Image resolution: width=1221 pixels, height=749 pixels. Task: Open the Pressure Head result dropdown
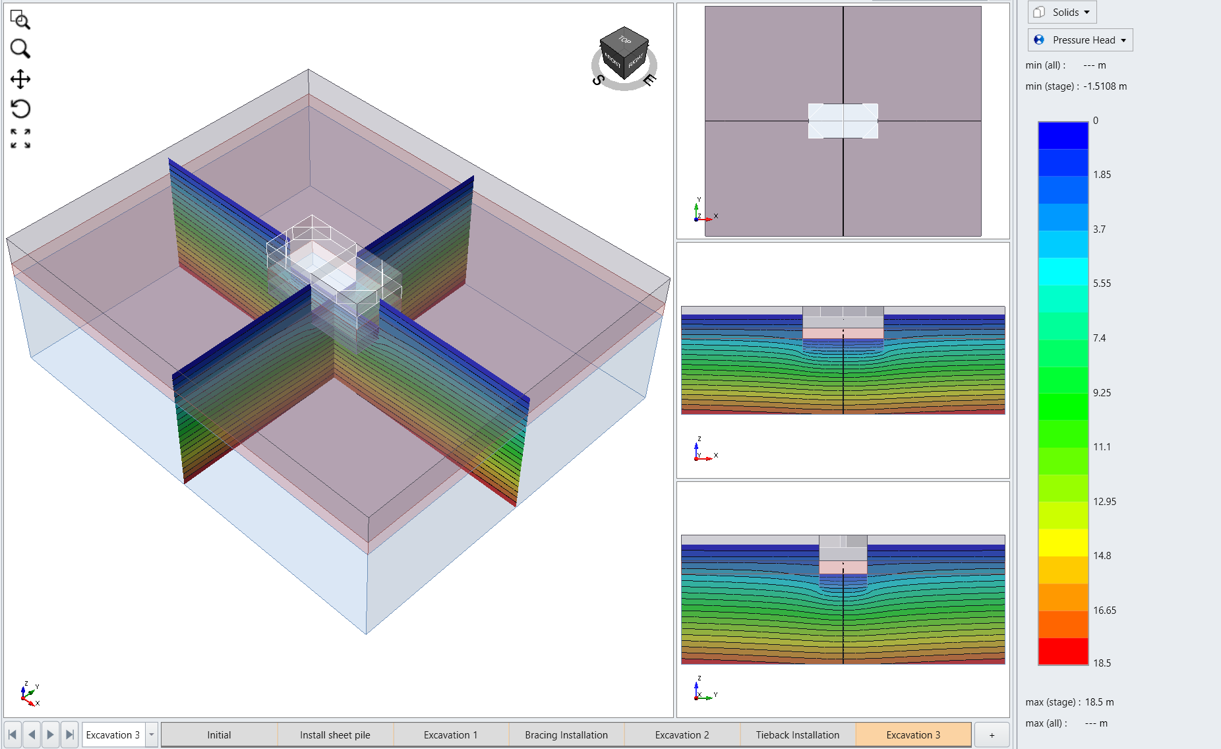coord(1080,40)
